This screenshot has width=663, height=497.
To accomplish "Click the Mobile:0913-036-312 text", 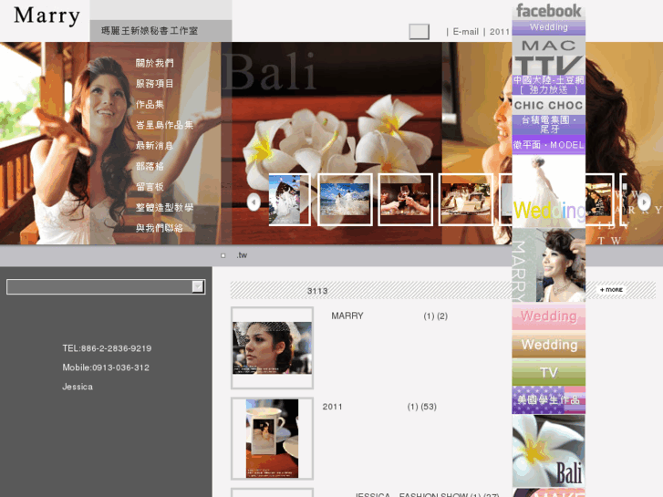I will tap(106, 368).
